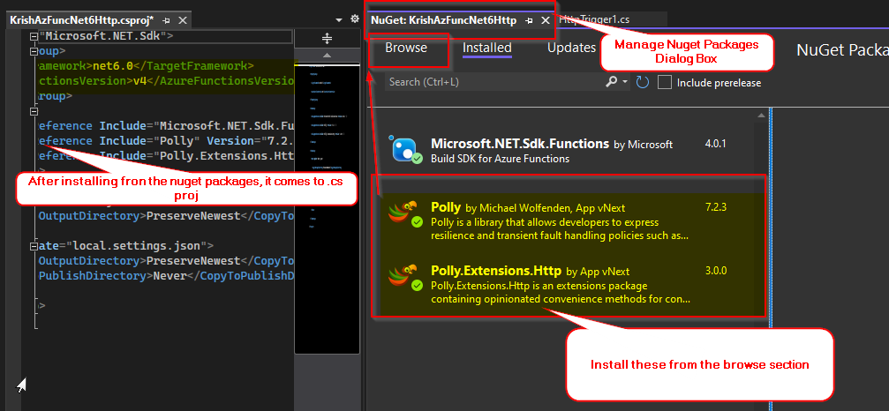Click the 3.0.0 version of Polly.Extensions.Http

[715, 271]
